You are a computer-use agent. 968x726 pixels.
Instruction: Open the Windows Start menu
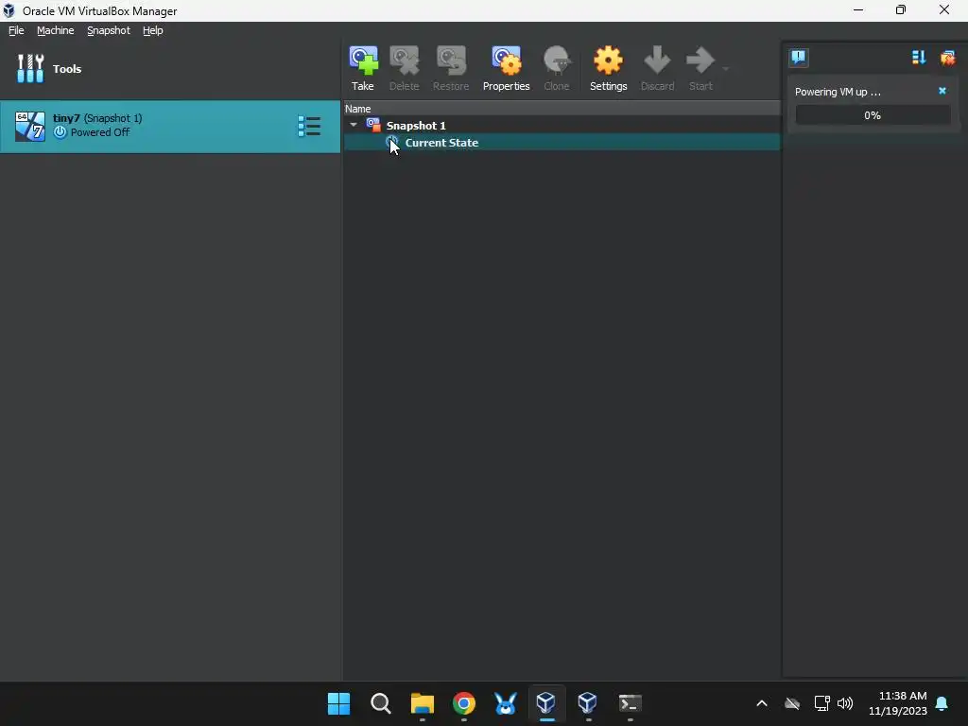[x=339, y=703]
